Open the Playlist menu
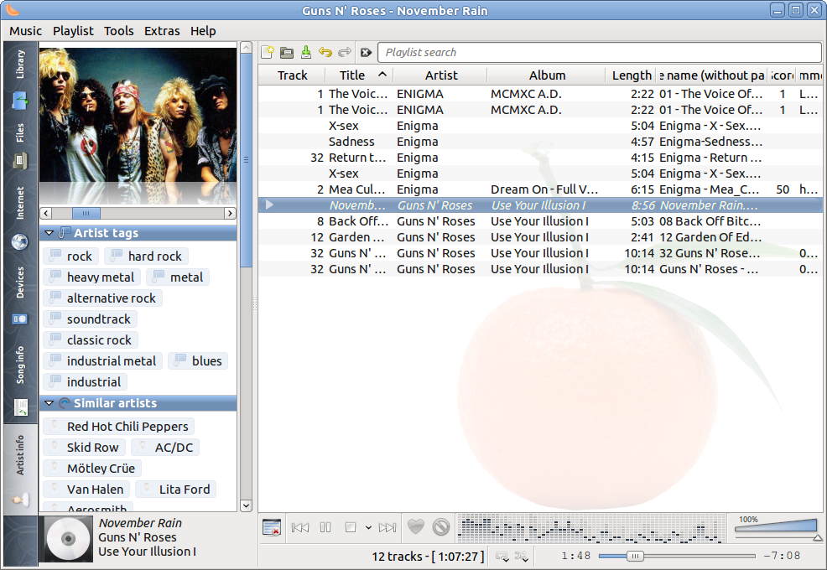The height and width of the screenshot is (570, 827). (73, 31)
